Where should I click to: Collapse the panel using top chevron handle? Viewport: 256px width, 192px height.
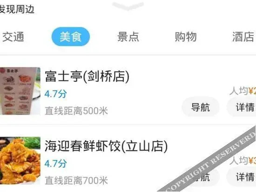tap(128, 6)
